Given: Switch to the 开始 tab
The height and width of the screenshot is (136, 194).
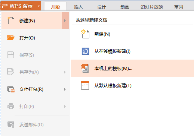Looking at the screenshot, I should pos(55,7).
